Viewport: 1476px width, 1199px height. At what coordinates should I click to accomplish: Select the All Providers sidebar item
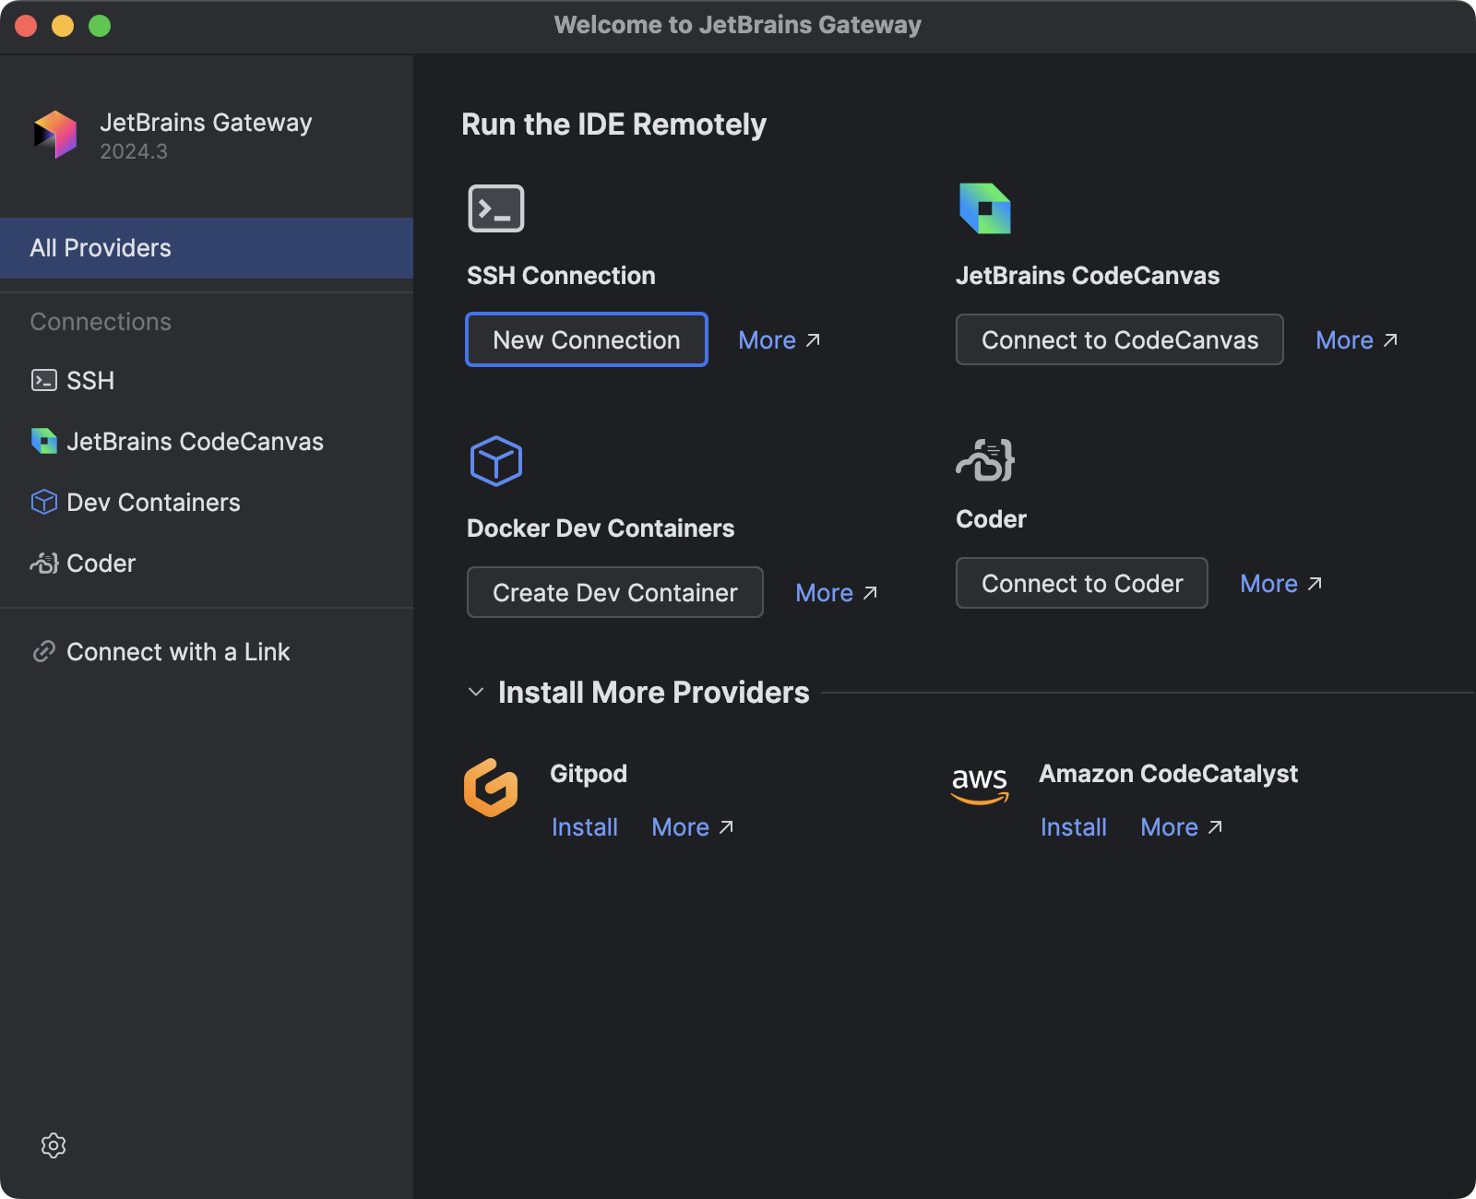[207, 248]
